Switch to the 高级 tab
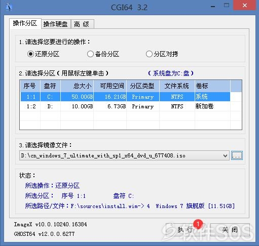The width and height of the screenshot is (259, 246). click(82, 24)
